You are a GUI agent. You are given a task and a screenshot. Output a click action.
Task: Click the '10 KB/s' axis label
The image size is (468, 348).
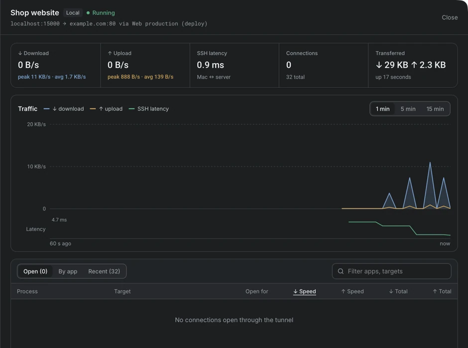36,167
